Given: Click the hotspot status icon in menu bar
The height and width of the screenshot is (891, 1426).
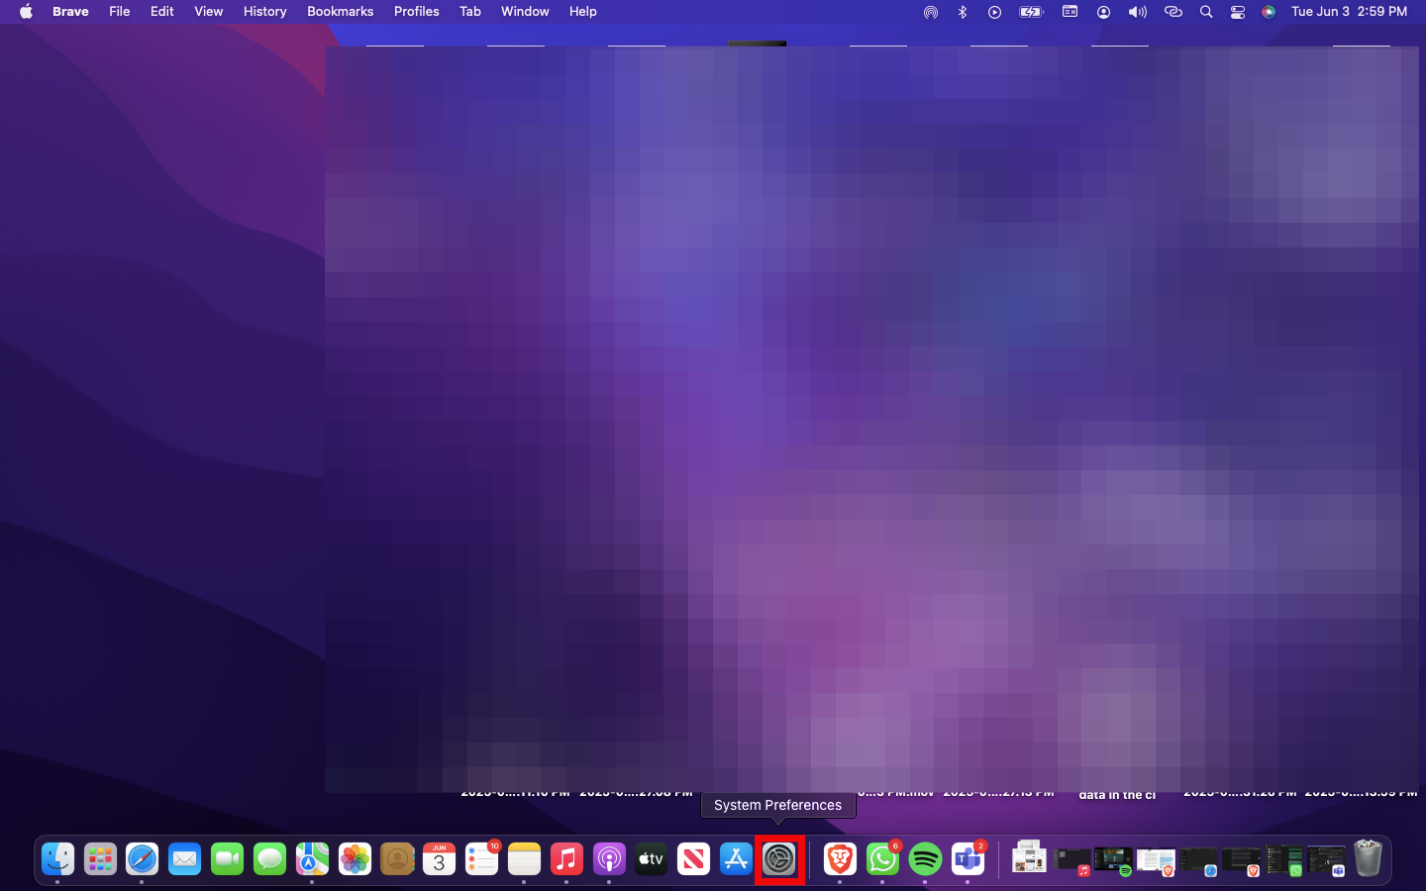Looking at the screenshot, I should point(931,12).
